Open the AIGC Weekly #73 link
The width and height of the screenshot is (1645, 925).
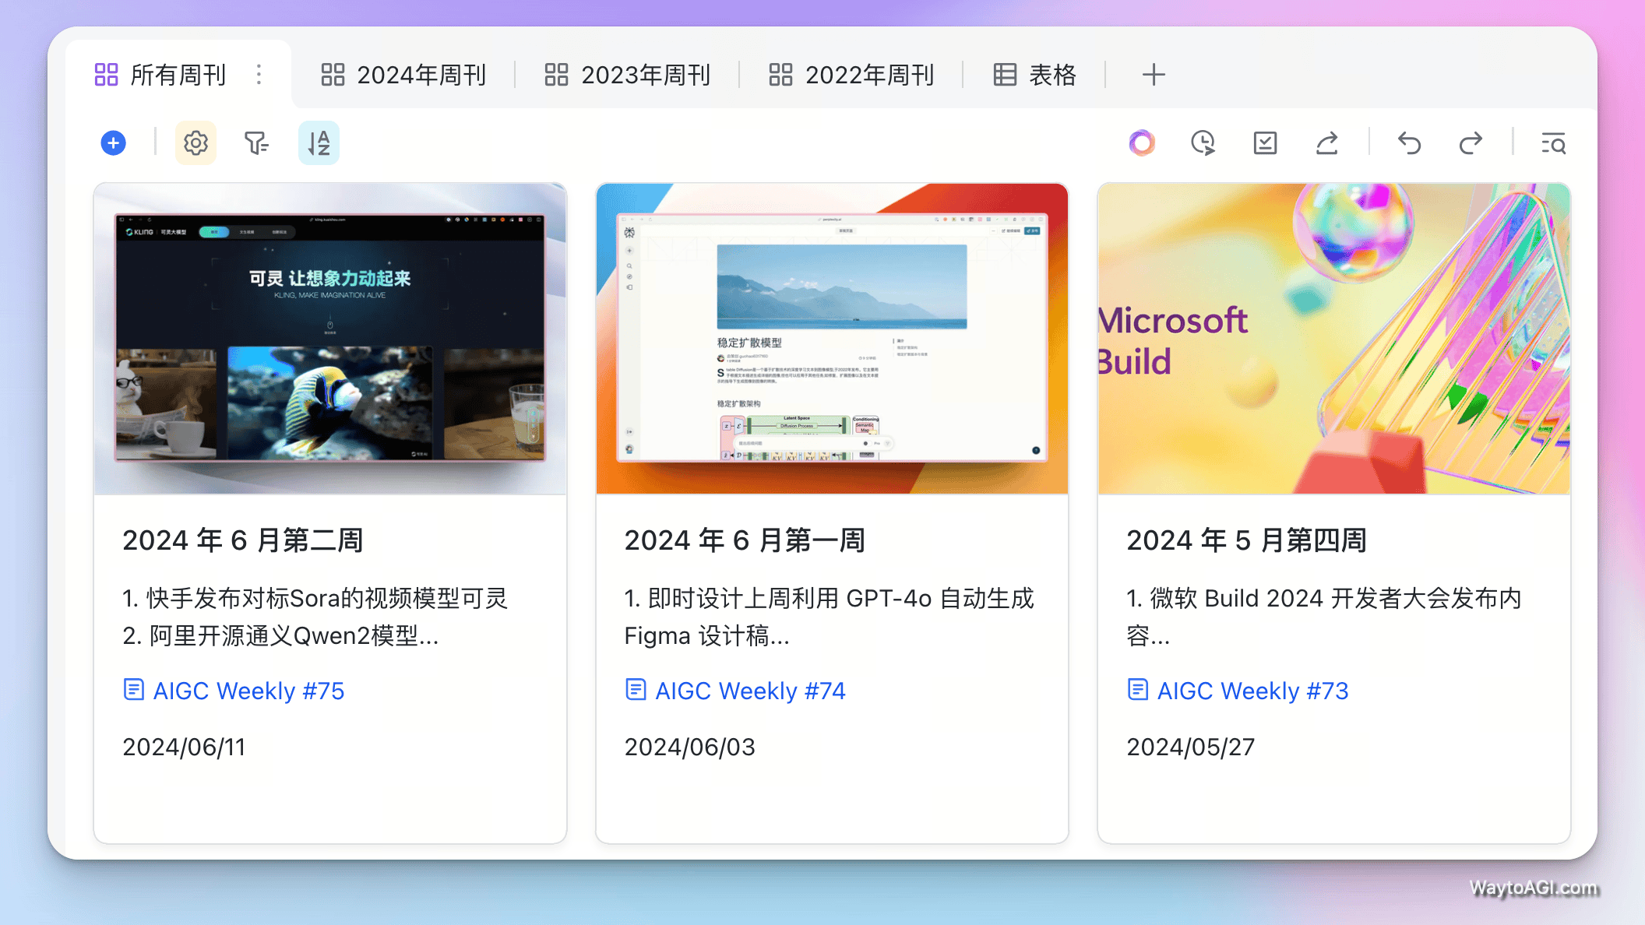point(1252,691)
